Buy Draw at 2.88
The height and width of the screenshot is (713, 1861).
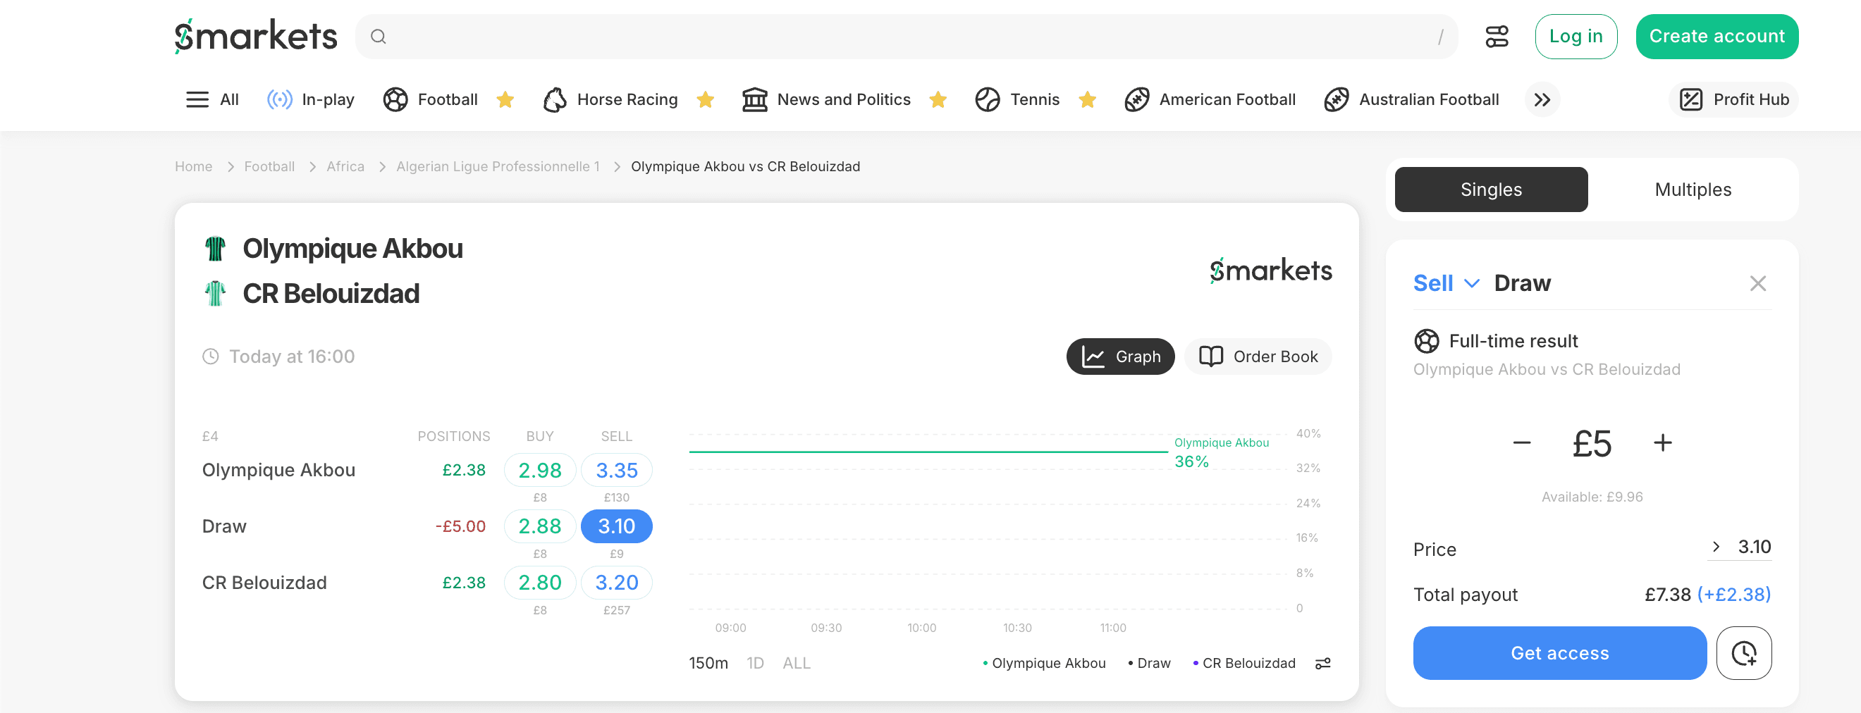tap(540, 526)
